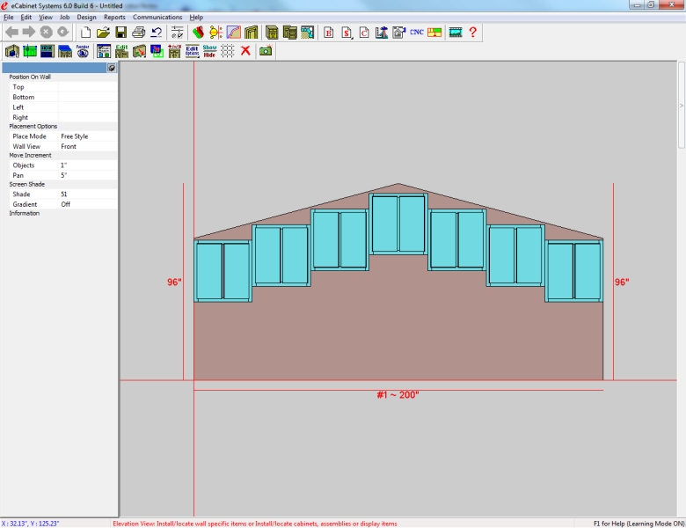Viewport: 686px width, 528px height.
Task: Open the Reports menu
Action: coord(114,17)
